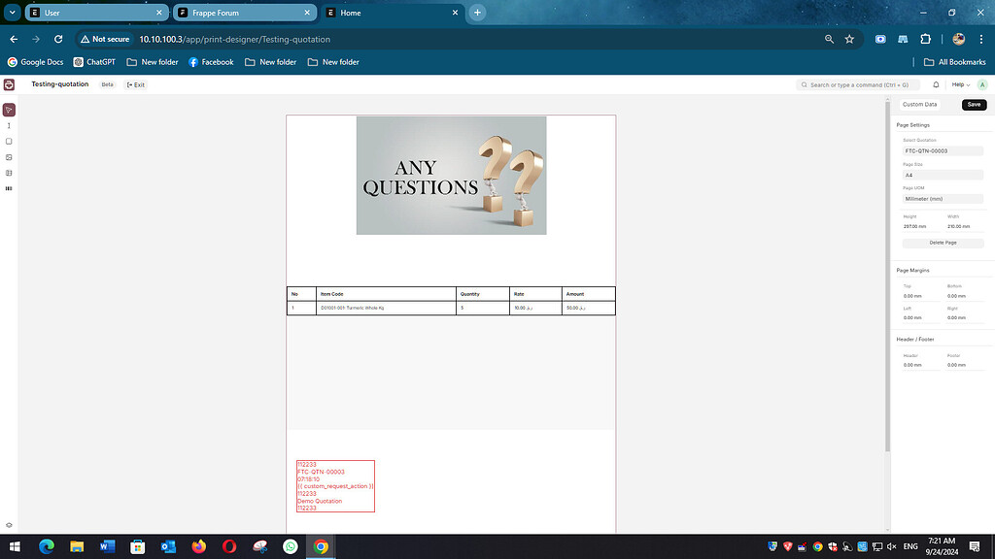Select the Image tool
This screenshot has height=559, width=995.
tap(9, 157)
